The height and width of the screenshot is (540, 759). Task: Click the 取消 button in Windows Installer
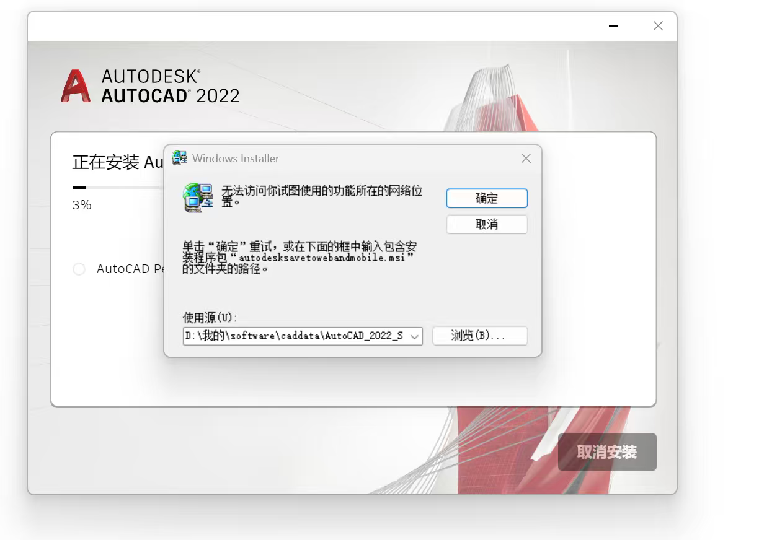tap(487, 224)
